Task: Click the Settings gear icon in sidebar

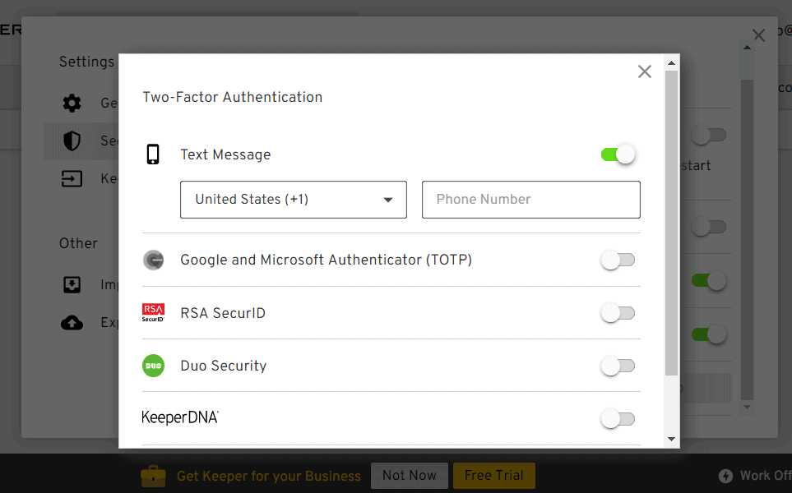Action: [x=72, y=104]
